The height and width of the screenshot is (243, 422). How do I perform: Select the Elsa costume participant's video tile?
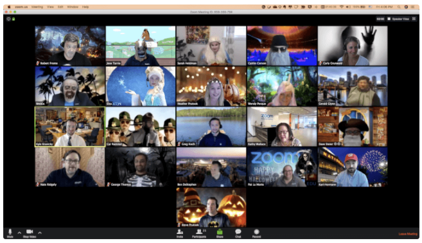tap(141, 86)
